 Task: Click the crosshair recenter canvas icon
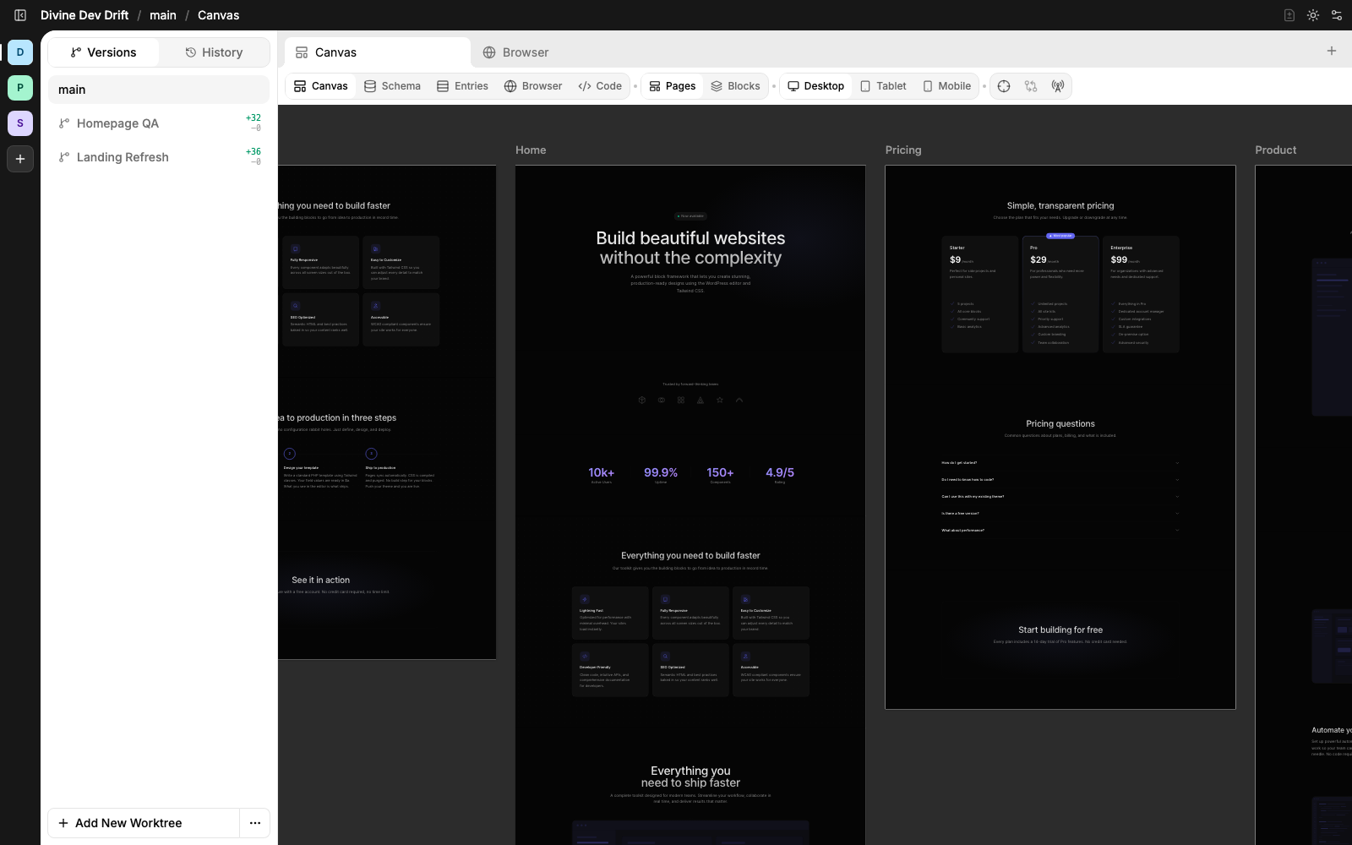(x=1004, y=86)
